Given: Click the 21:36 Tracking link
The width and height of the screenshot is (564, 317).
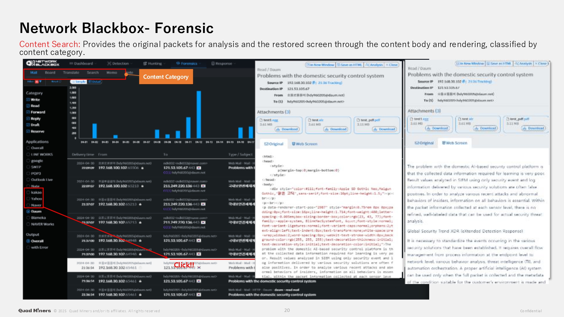Looking at the screenshot, I should tap(330, 83).
